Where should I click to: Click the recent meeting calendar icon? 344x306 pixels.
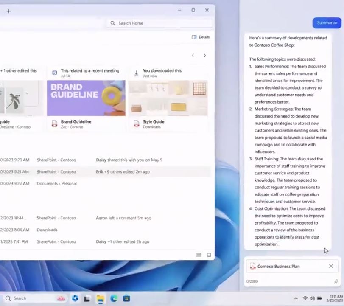tap(55, 73)
